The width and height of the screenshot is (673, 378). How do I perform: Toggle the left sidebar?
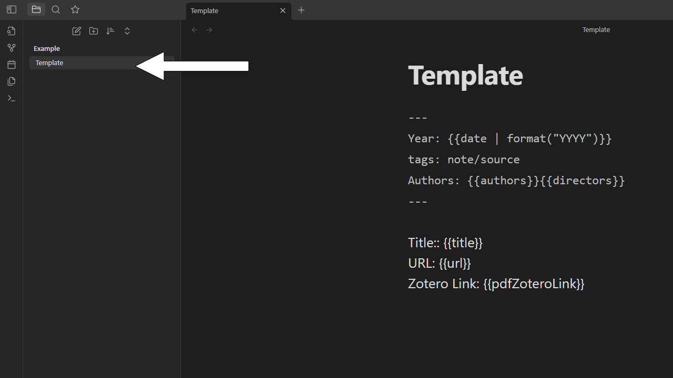tap(11, 9)
